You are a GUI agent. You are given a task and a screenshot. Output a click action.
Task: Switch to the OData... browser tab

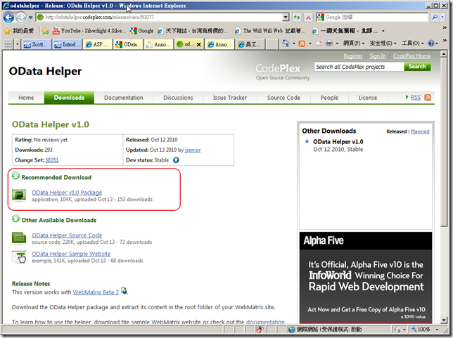(128, 44)
